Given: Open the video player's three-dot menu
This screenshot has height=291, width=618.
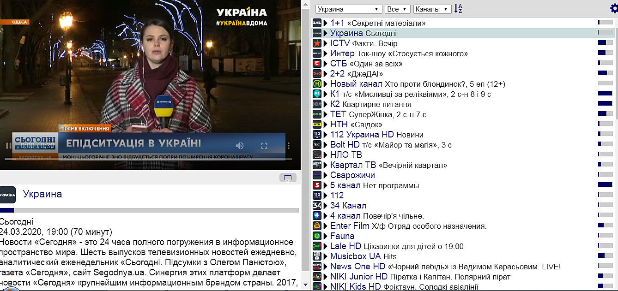Looking at the screenshot, I should click(x=289, y=146).
